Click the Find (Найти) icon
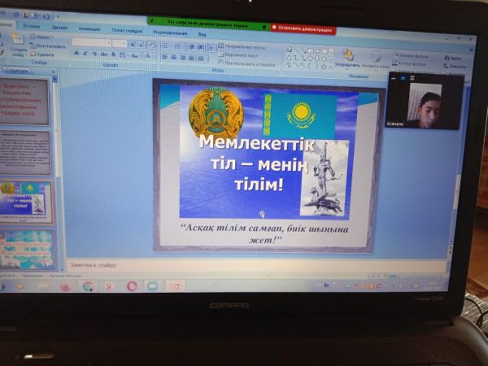This screenshot has height=366, width=488. click(x=452, y=59)
